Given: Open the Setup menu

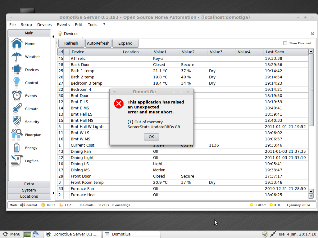Looking at the screenshot, I should tap(26, 25).
